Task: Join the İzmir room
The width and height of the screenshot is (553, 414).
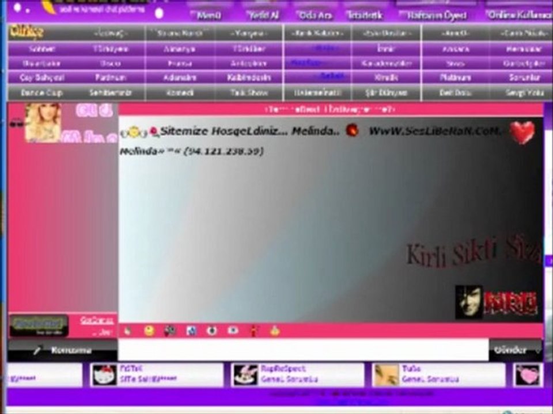Action: pos(386,49)
